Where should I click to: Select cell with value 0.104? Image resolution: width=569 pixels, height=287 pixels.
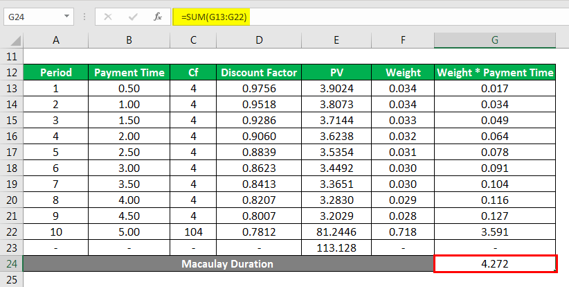click(x=495, y=184)
